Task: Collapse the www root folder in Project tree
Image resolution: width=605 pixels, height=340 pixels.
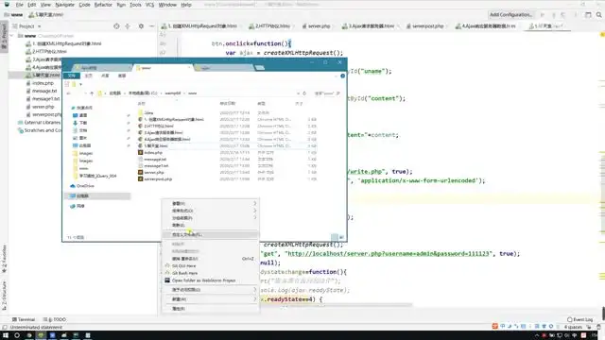Action: (x=12, y=36)
